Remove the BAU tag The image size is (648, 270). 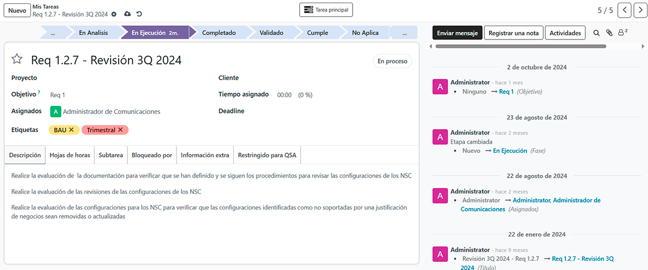point(71,130)
